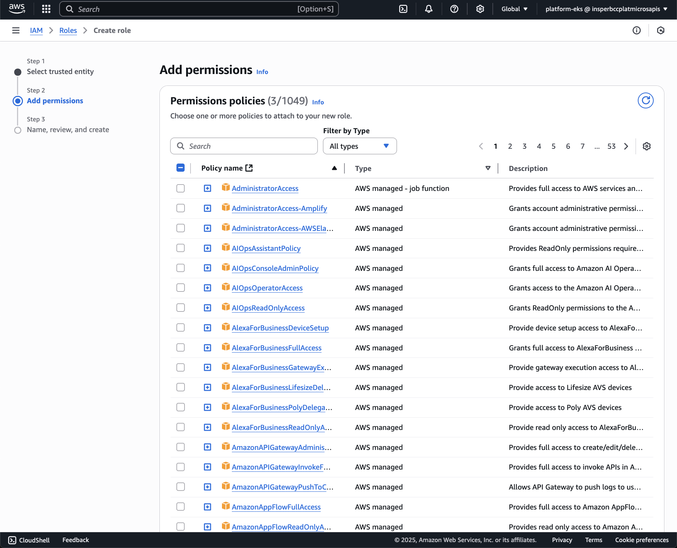Launch CloudShell from top bar icon
Screen dimensions: 677x548
tap(403, 9)
